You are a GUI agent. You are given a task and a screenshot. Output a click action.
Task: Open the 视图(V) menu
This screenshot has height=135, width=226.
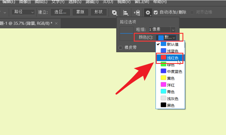click(124, 2)
